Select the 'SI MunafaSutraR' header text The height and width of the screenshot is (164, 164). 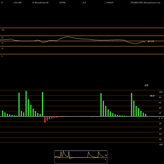tap(40, 3)
